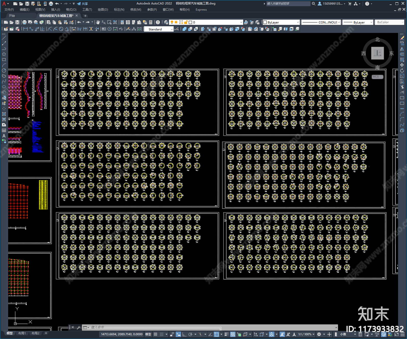Viewport: 407px width, 339px height.
Task: Click the Move tool in right toolbar
Action: coord(402,65)
